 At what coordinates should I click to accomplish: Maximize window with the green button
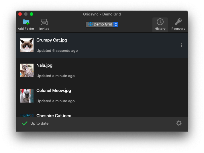point(32,14)
